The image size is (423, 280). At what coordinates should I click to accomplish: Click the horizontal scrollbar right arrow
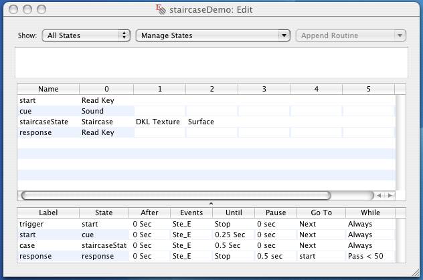(x=389, y=195)
